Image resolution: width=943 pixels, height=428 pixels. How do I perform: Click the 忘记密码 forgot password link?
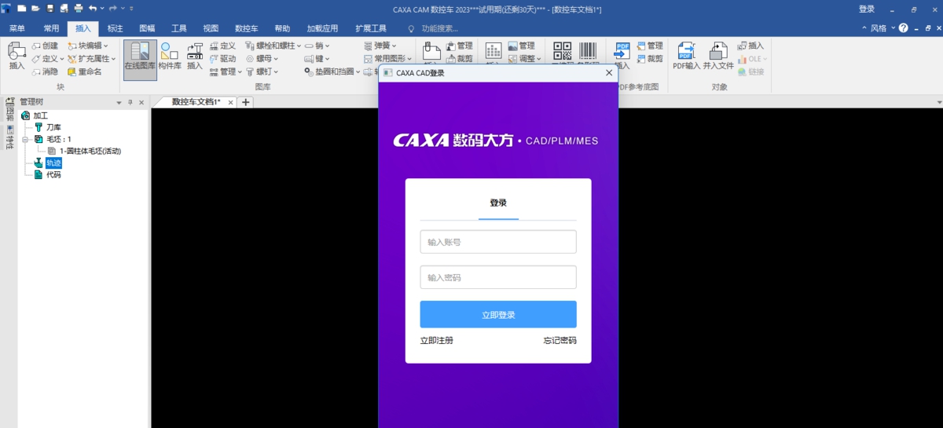560,340
